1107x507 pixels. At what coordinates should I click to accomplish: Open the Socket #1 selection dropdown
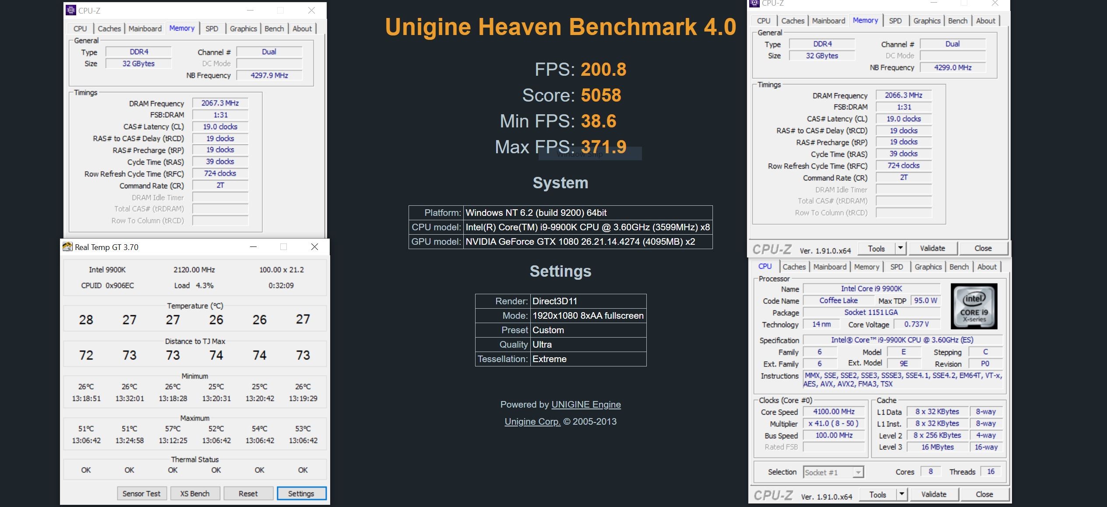(x=833, y=472)
